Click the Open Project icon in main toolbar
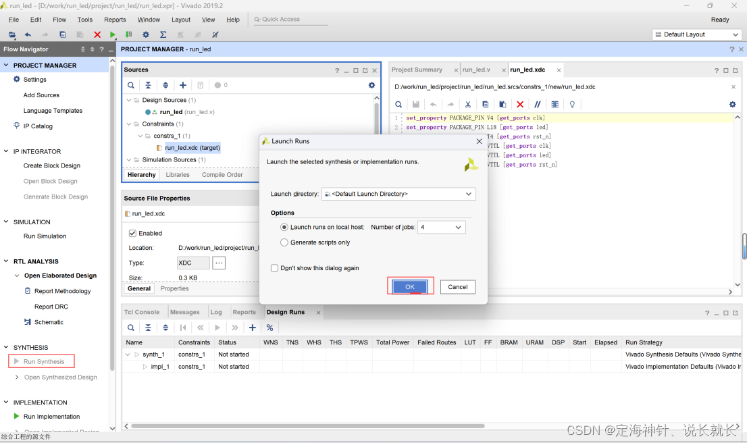The image size is (747, 443). 12,34
